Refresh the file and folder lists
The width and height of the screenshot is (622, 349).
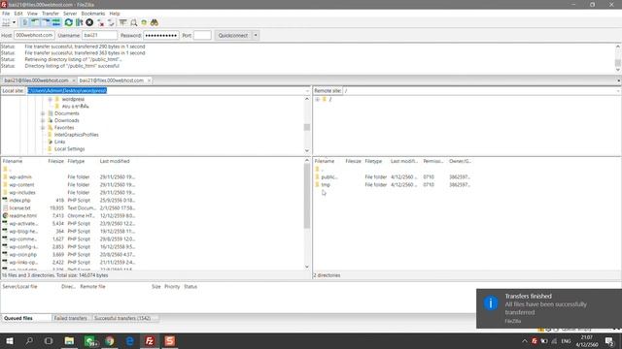[x=69, y=22]
